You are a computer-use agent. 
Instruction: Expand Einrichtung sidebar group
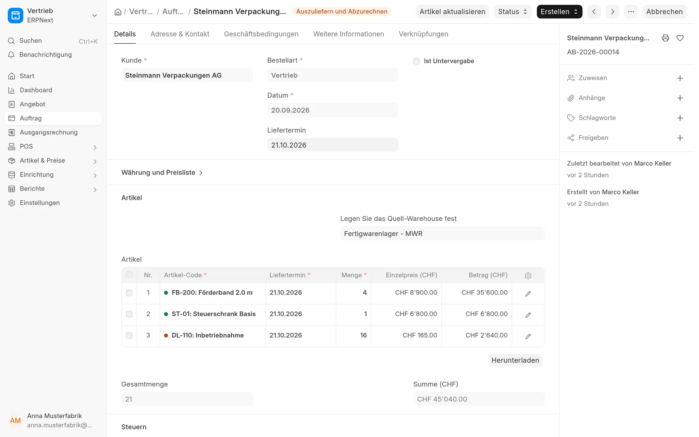pos(95,176)
